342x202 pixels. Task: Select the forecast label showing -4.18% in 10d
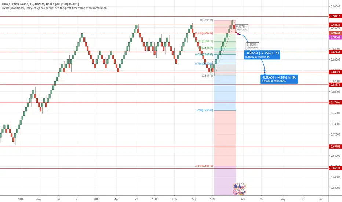[x=279, y=79]
